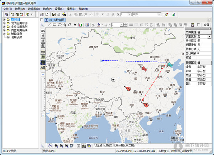Check the box left of Ico_谷歌全图 tab
This screenshot has height=155, width=214.
point(41,20)
